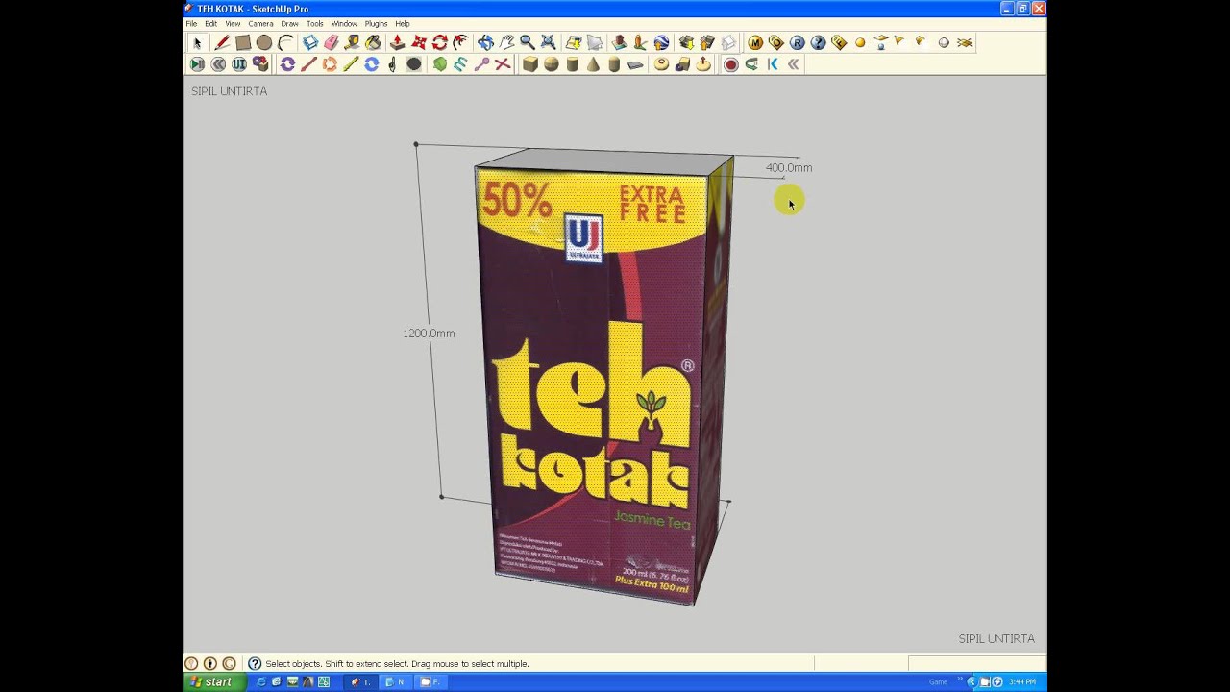Image resolution: width=1230 pixels, height=692 pixels.
Task: Open the Window menu
Action: point(344,23)
